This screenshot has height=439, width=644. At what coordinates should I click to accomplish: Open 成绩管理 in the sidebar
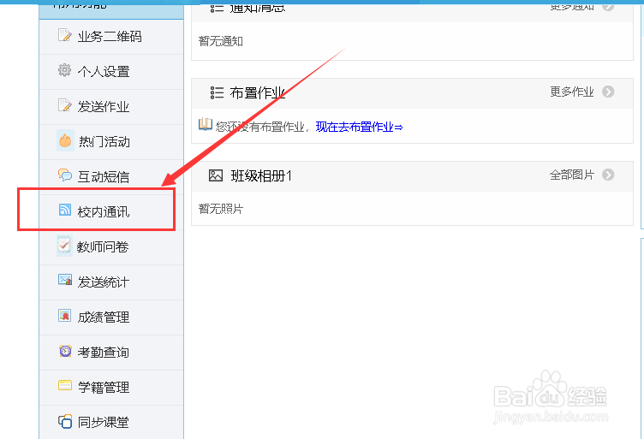(111, 317)
